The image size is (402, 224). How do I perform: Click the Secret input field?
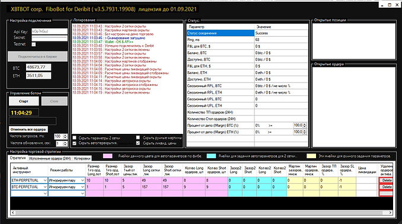[49, 38]
